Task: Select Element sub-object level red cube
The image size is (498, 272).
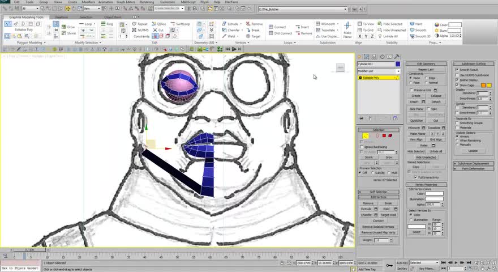Action: [390, 136]
